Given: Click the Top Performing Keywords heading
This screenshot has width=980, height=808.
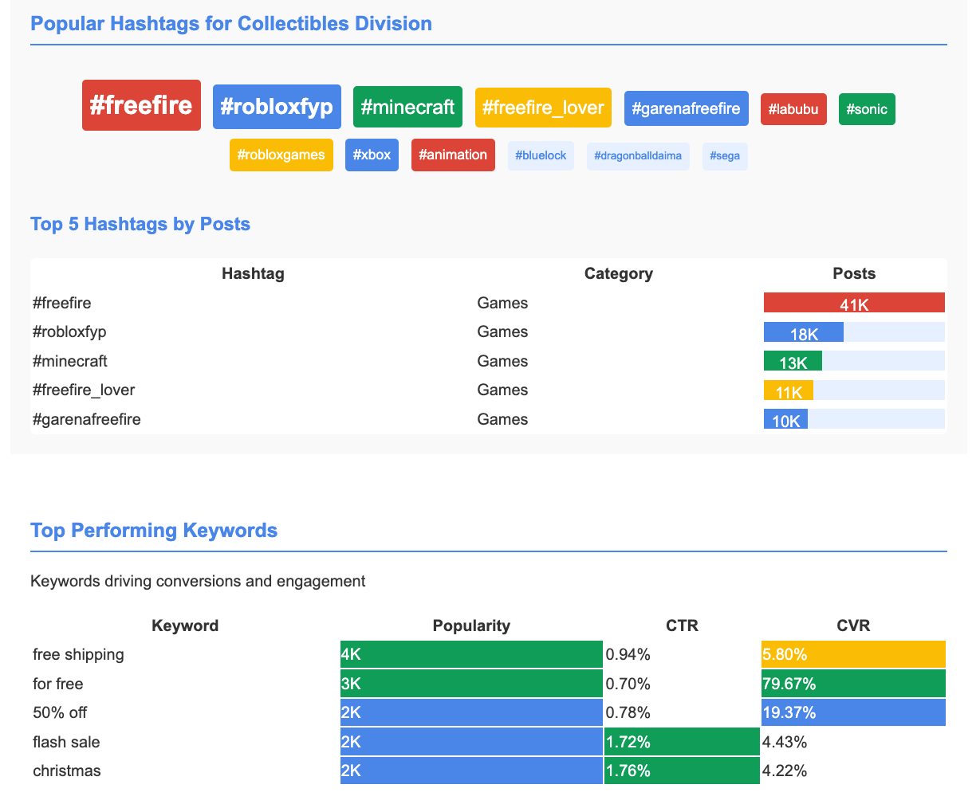Looking at the screenshot, I should pos(154,530).
